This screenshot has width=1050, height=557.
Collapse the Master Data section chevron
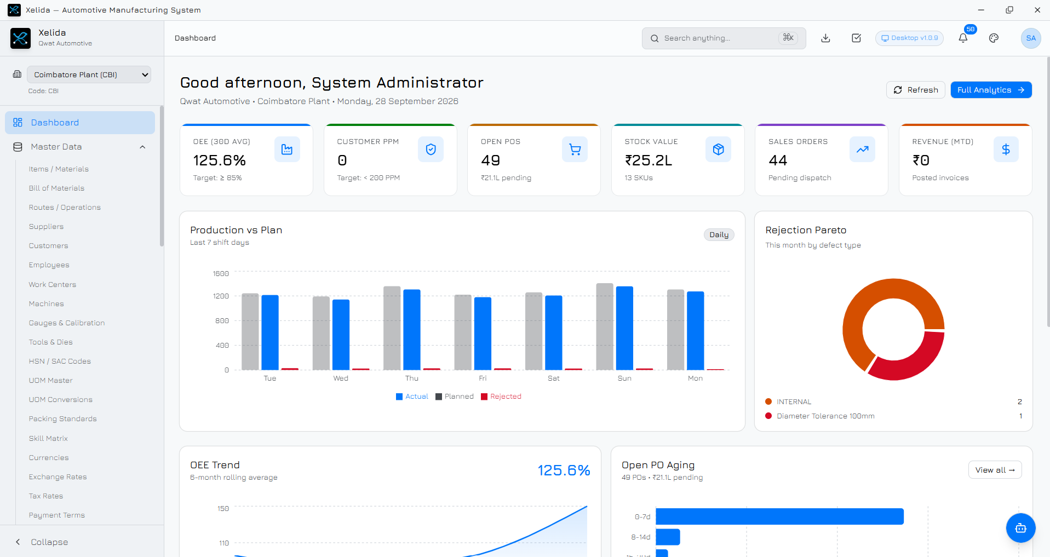pyautogui.click(x=142, y=147)
